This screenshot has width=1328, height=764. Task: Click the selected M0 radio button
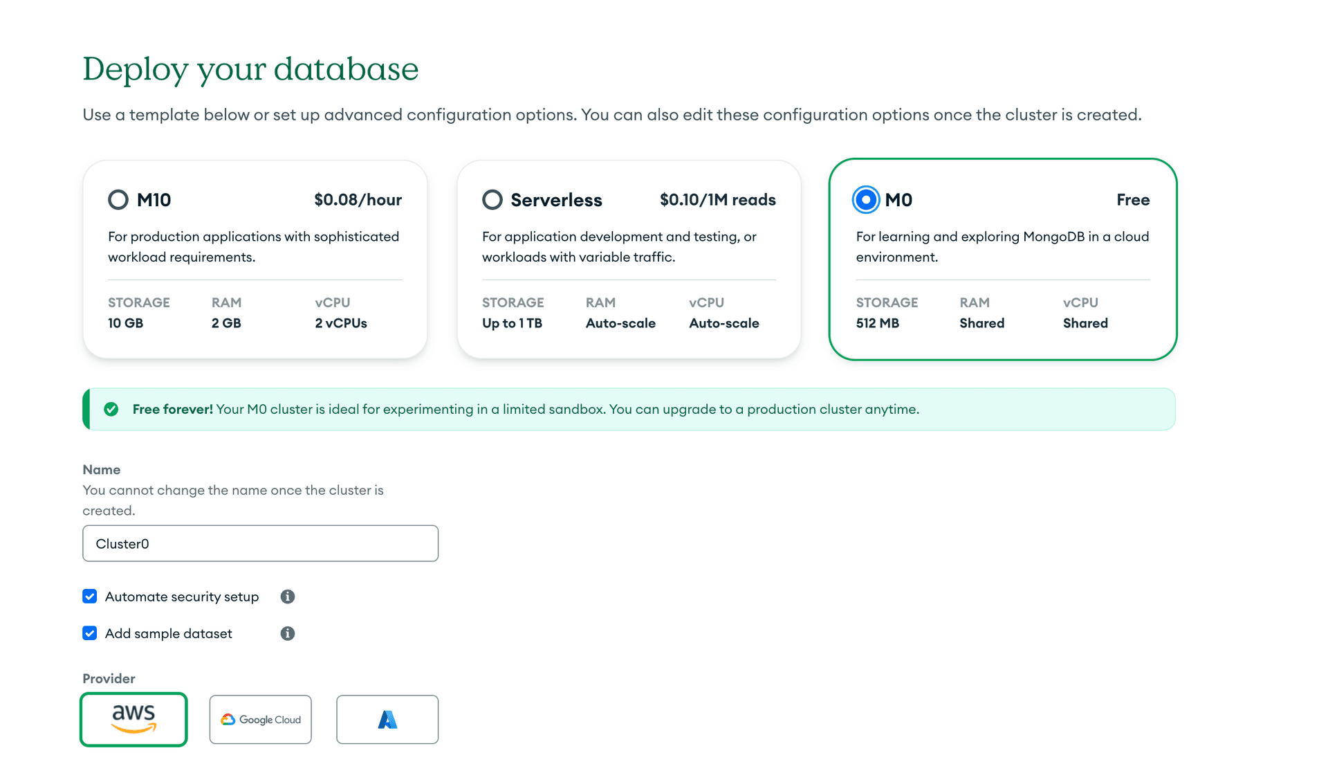point(866,199)
